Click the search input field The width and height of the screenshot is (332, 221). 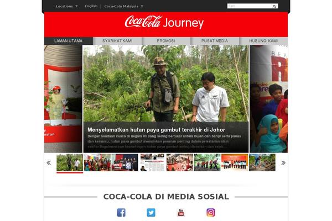pos(250,6)
